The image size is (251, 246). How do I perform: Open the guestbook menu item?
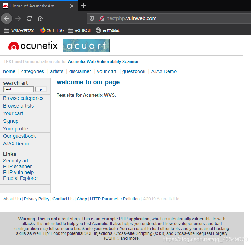coord(134,71)
